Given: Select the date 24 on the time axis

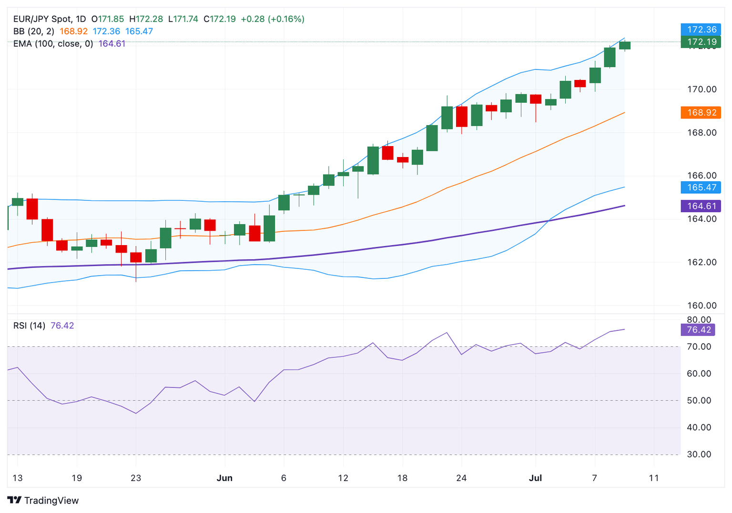Looking at the screenshot, I should tap(461, 478).
